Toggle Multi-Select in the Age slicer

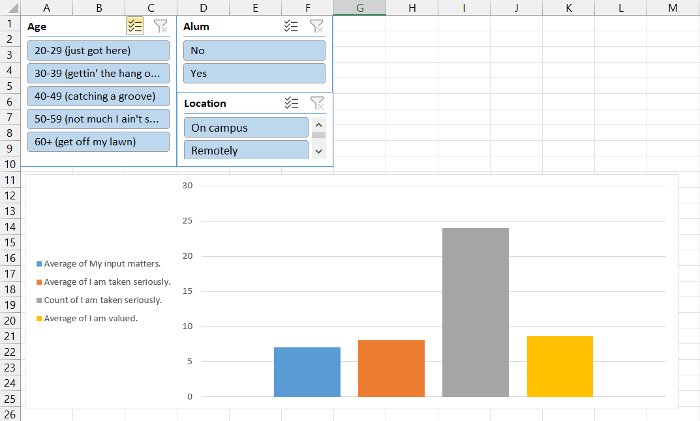click(x=135, y=26)
